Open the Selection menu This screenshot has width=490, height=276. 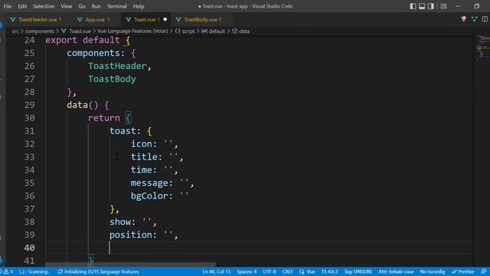tap(44, 6)
